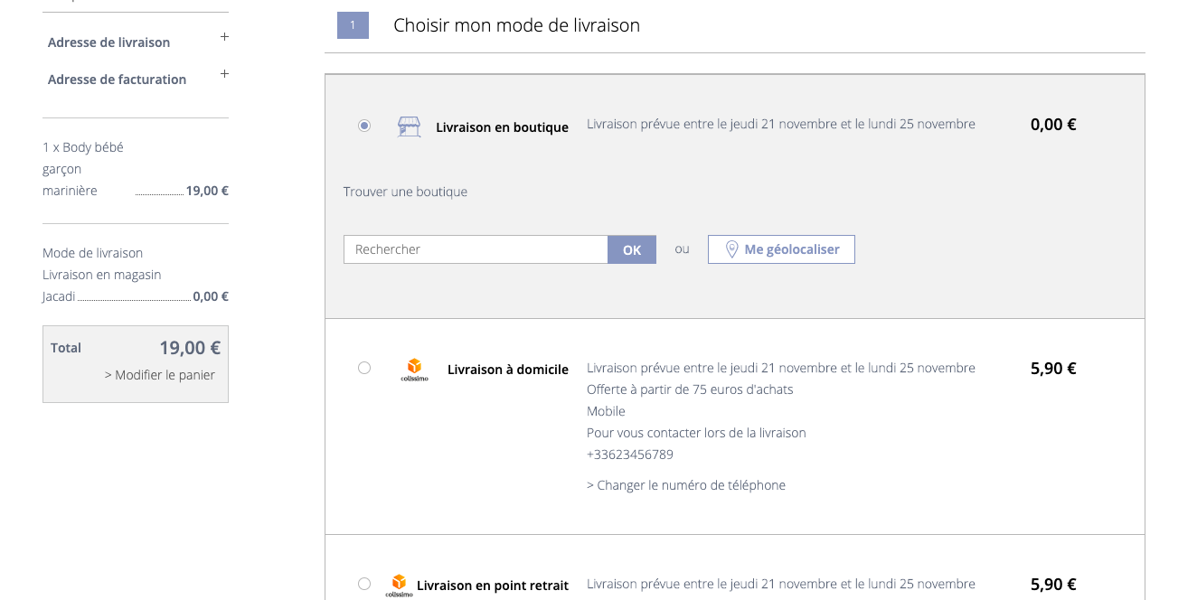Click the location pin icon in Me géolocaliser

(732, 249)
